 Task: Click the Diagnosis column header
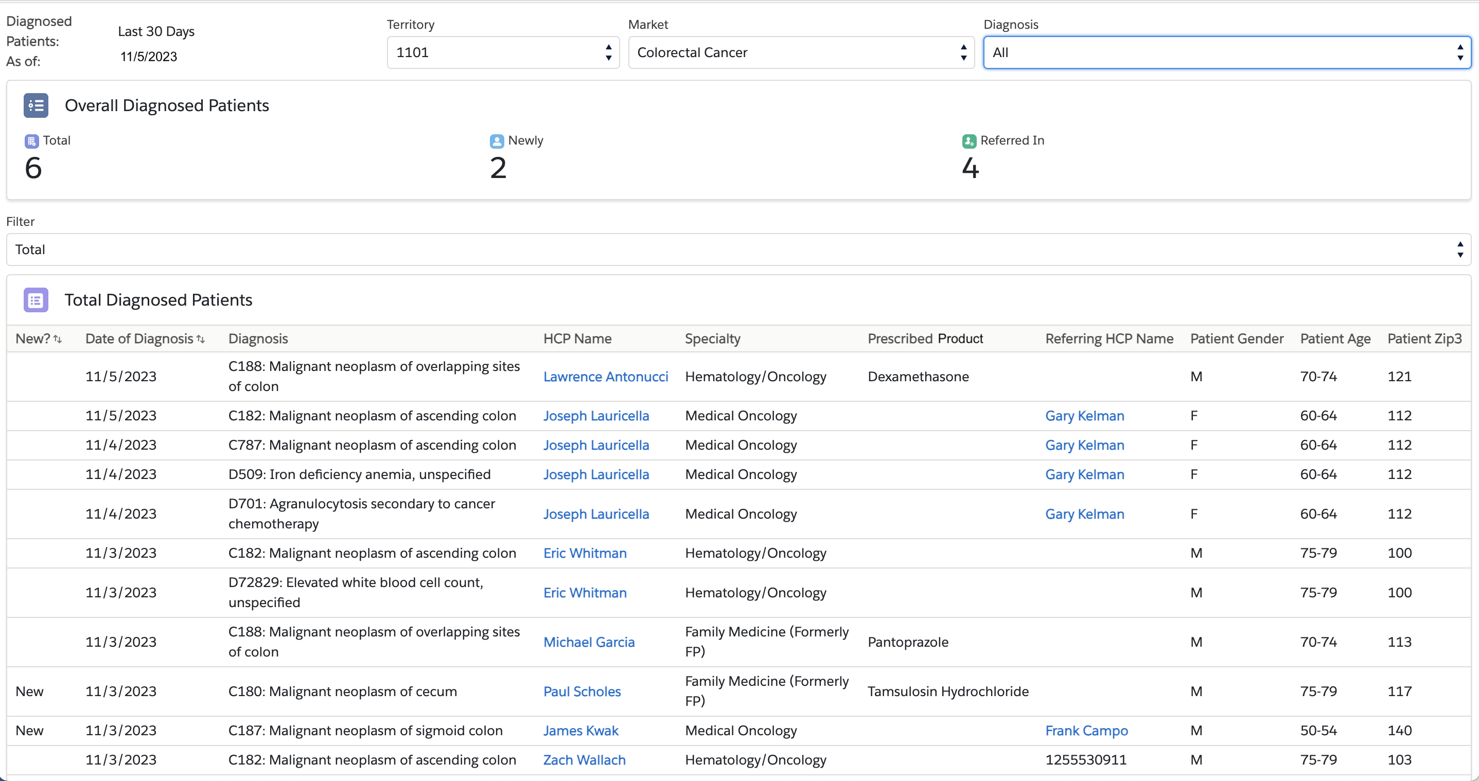[x=258, y=339]
